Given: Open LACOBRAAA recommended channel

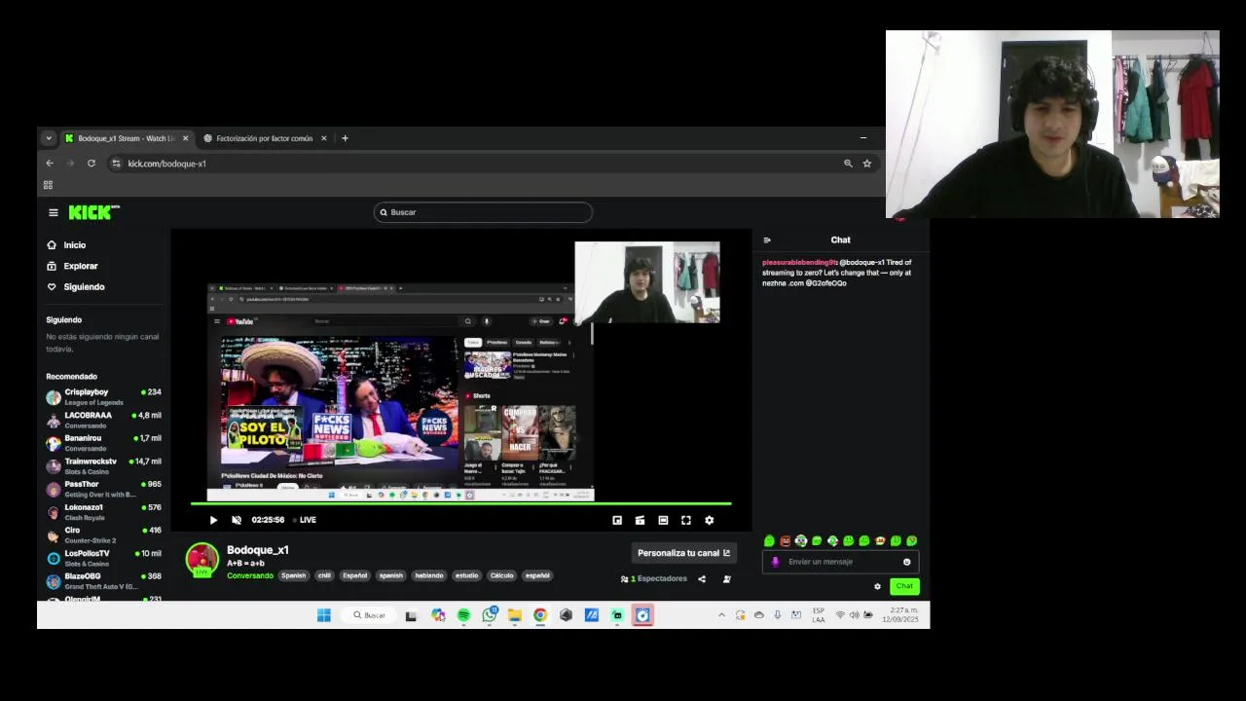Looking at the screenshot, I should tap(103, 420).
